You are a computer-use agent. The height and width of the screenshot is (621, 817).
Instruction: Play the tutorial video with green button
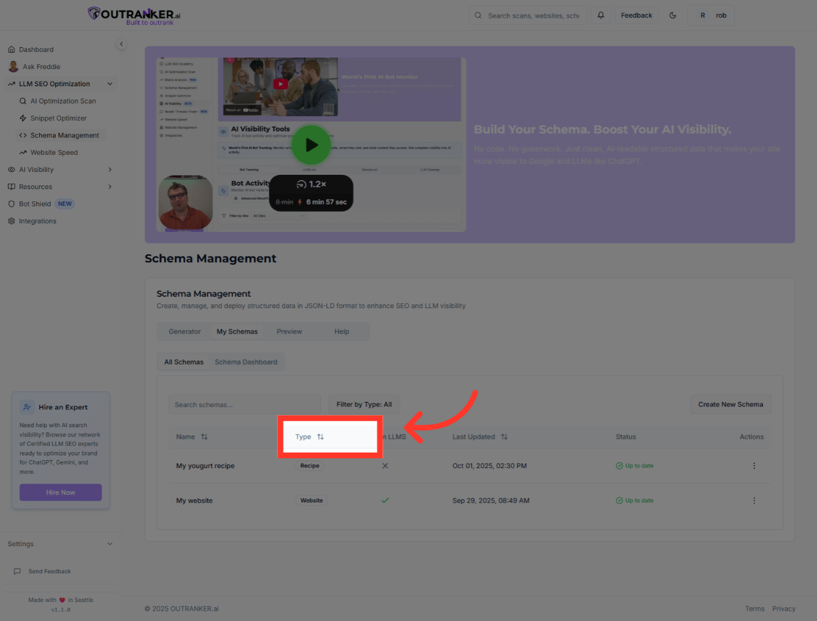tap(311, 145)
